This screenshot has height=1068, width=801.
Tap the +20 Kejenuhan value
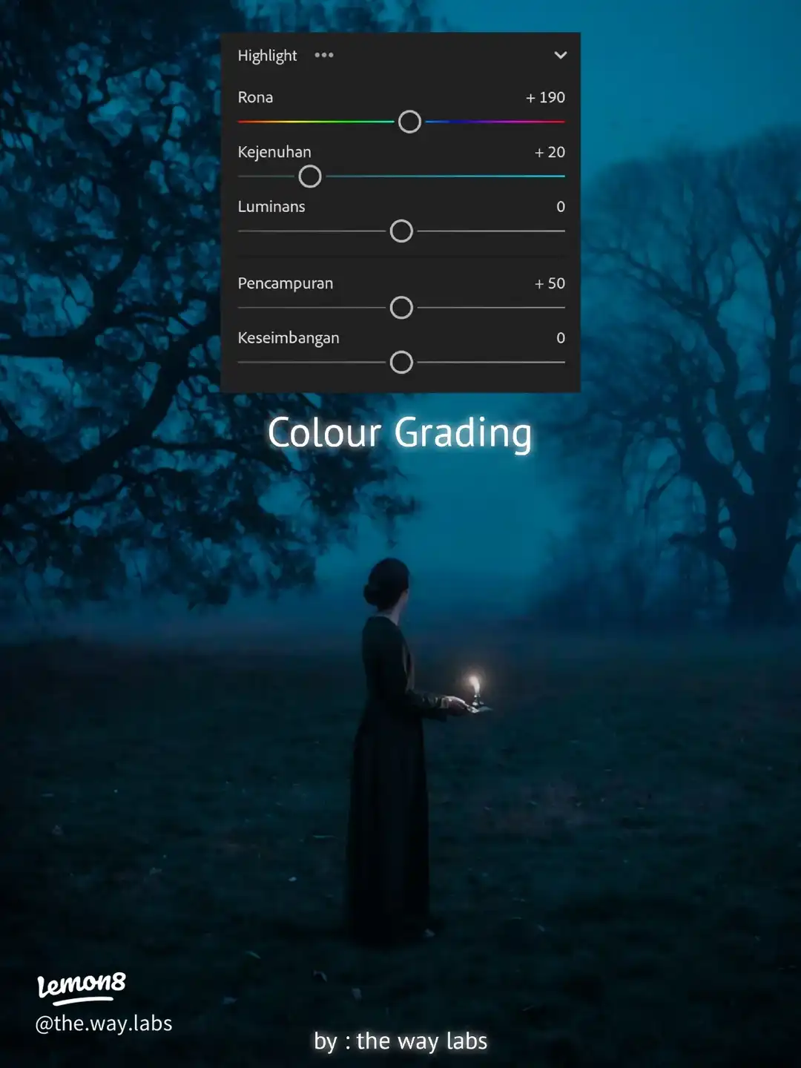click(x=549, y=152)
